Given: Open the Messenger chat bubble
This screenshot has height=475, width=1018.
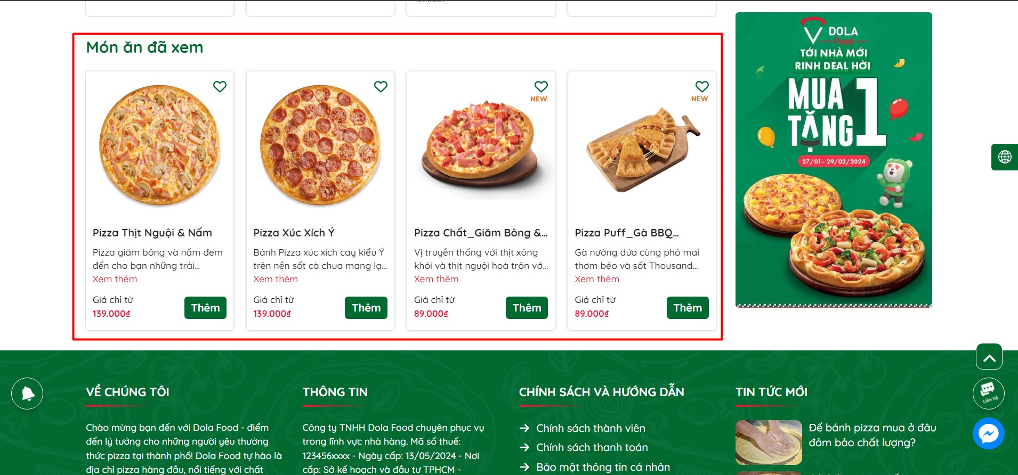Looking at the screenshot, I should point(989,433).
